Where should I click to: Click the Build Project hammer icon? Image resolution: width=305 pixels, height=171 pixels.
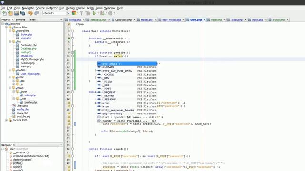coord(81,13)
